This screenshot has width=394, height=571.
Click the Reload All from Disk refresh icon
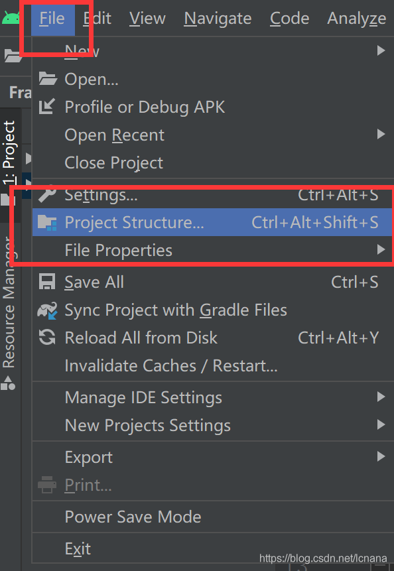[x=47, y=338]
